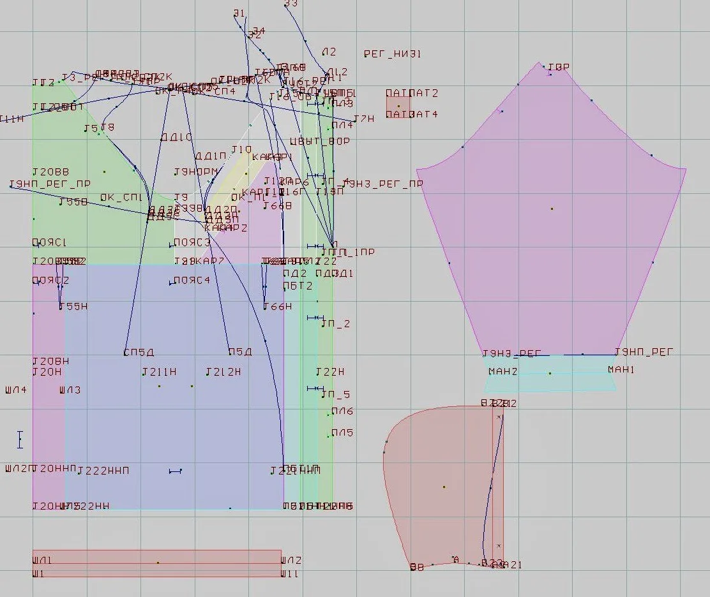Click the П5Д point label
This screenshot has width=710, height=597.
[240, 352]
